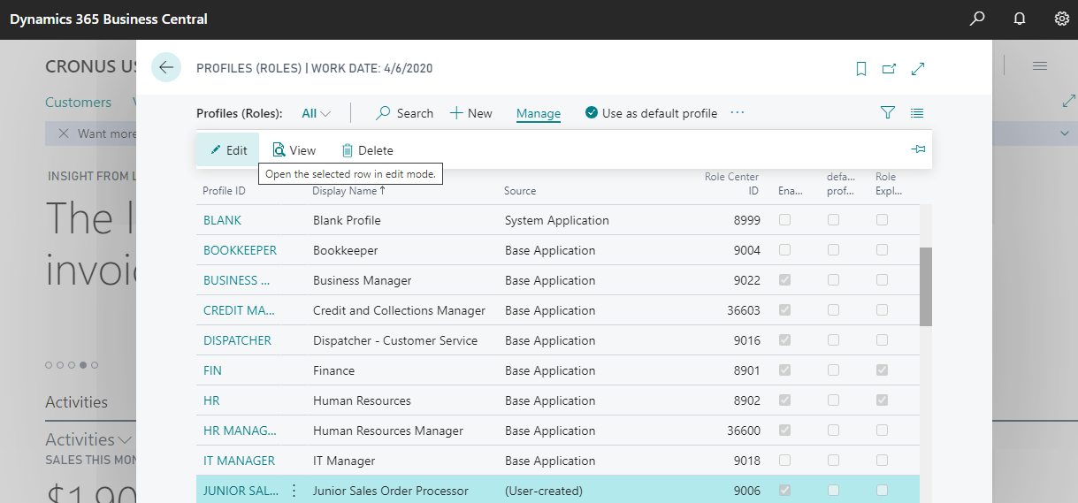Screen dimensions: 1078x503
Task: Open the All views dropdown
Action: [316, 113]
